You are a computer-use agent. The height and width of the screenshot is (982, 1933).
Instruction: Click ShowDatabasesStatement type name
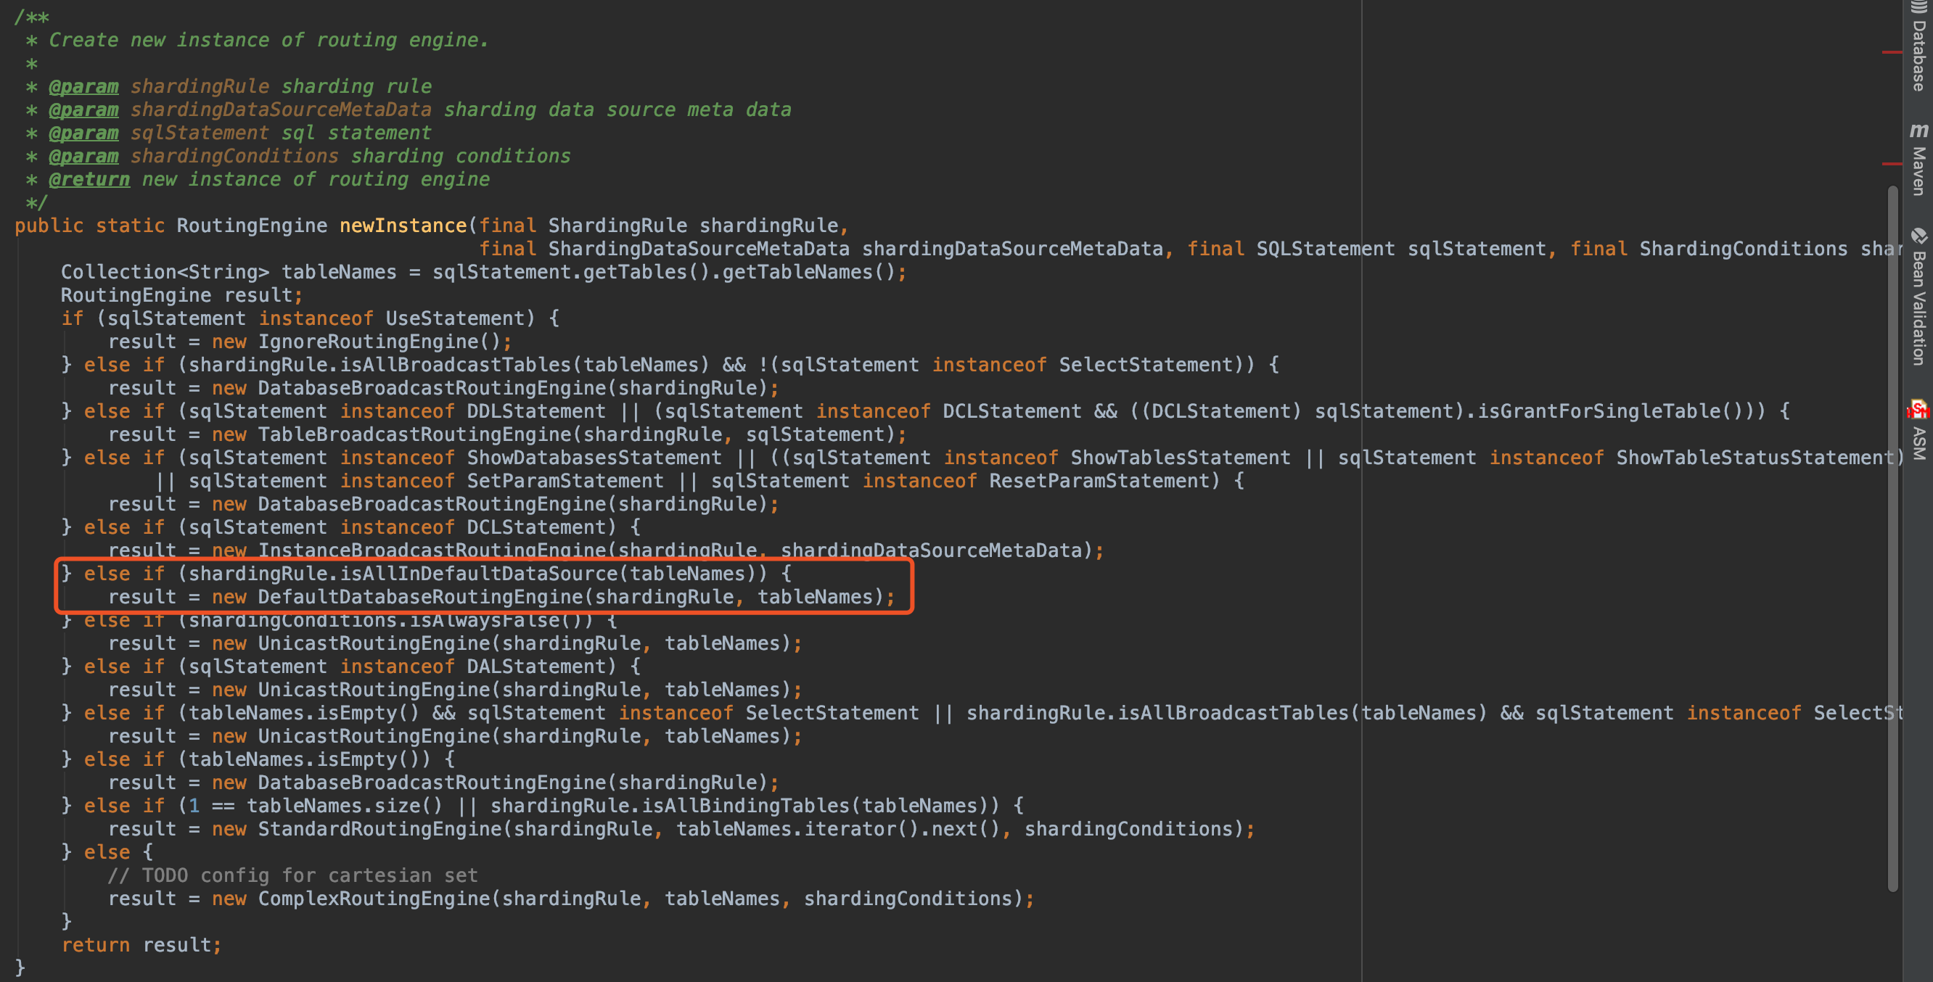(x=594, y=458)
